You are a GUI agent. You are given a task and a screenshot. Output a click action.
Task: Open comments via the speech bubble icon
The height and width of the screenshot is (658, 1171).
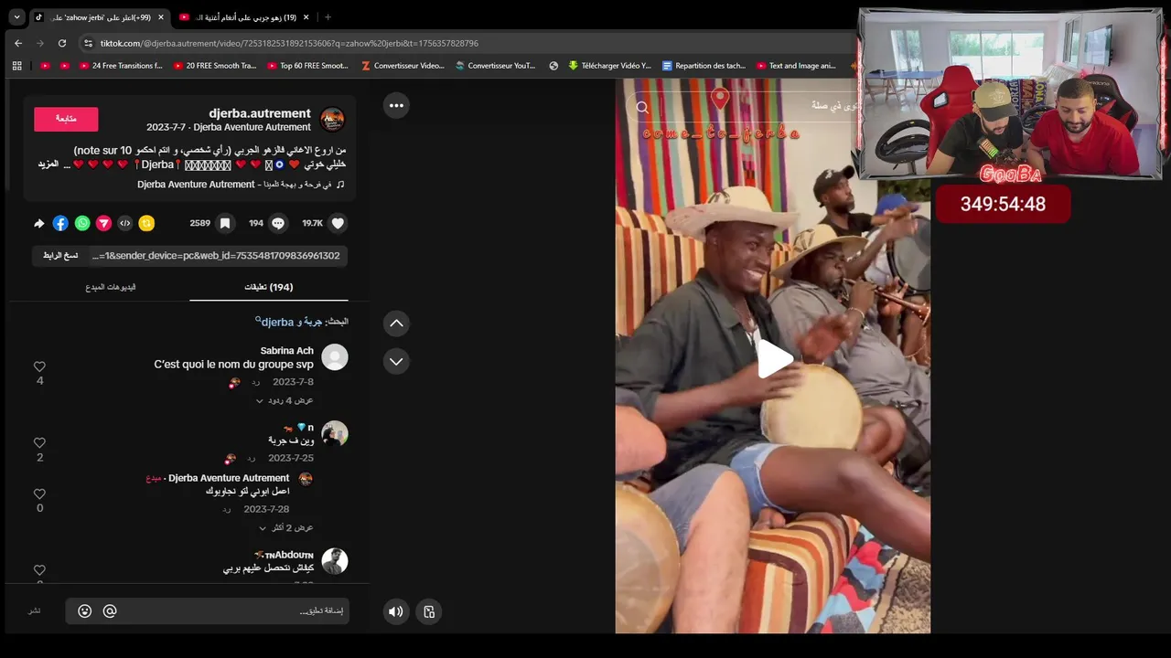click(278, 223)
